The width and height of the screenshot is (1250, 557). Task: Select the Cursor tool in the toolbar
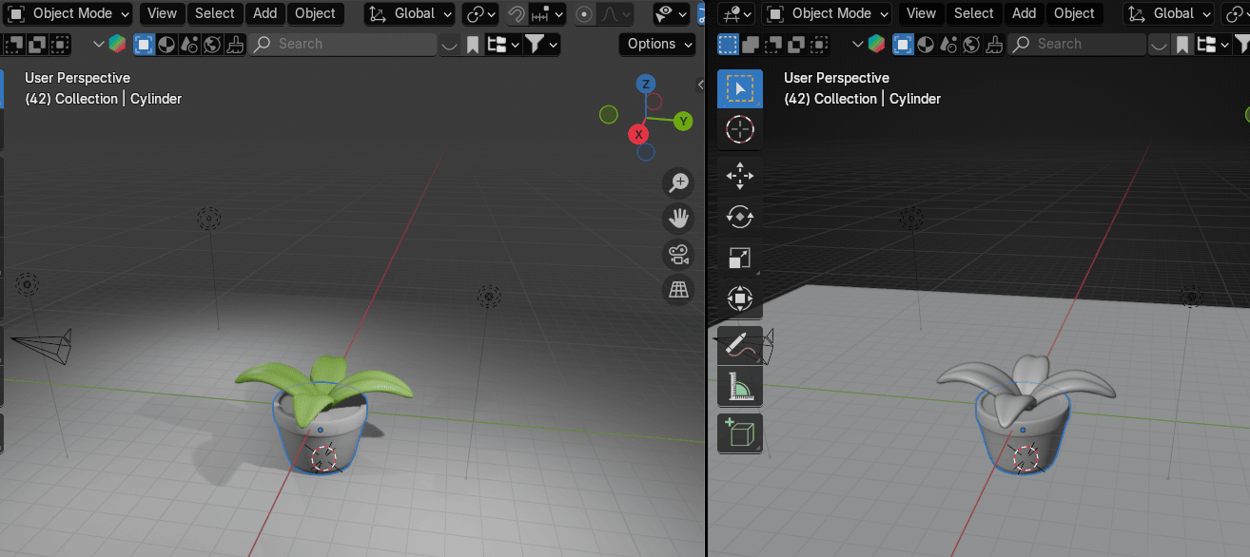tap(739, 129)
